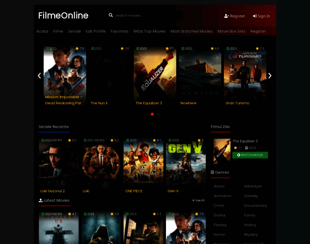Select the Comedy genre

pos(251,196)
